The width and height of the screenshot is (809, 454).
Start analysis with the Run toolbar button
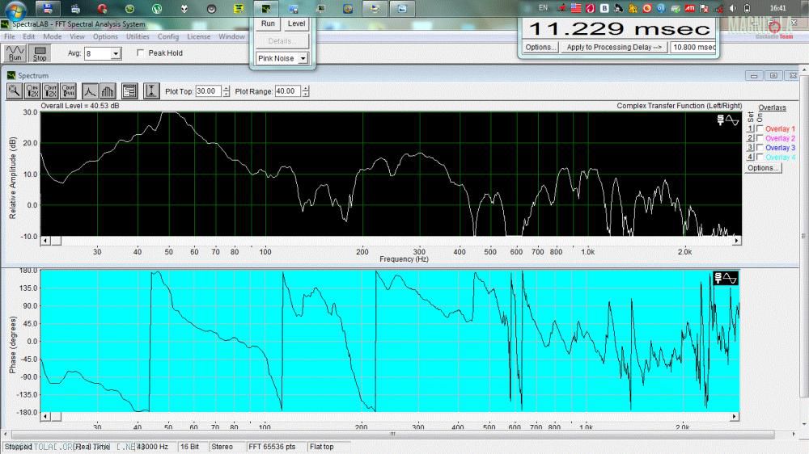(x=15, y=53)
